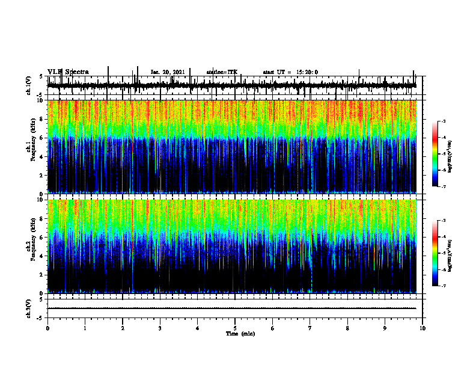
Task: Click time axis tick label "0"
Action: [47, 328]
